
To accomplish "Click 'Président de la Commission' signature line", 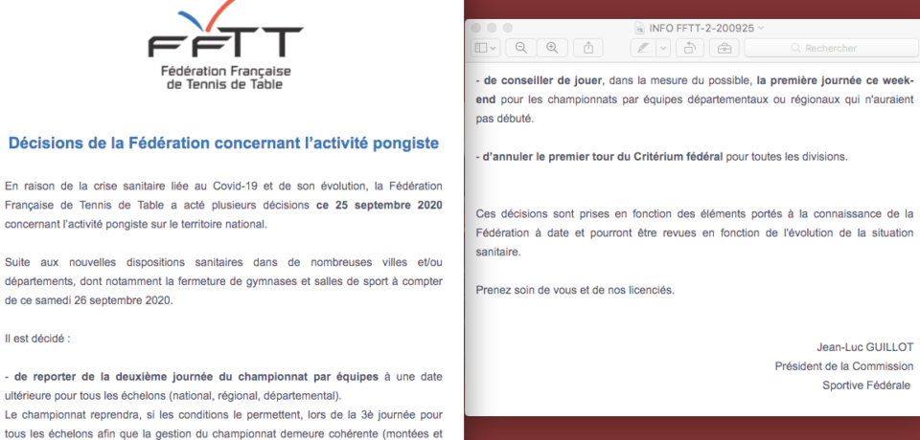I will 844,366.
